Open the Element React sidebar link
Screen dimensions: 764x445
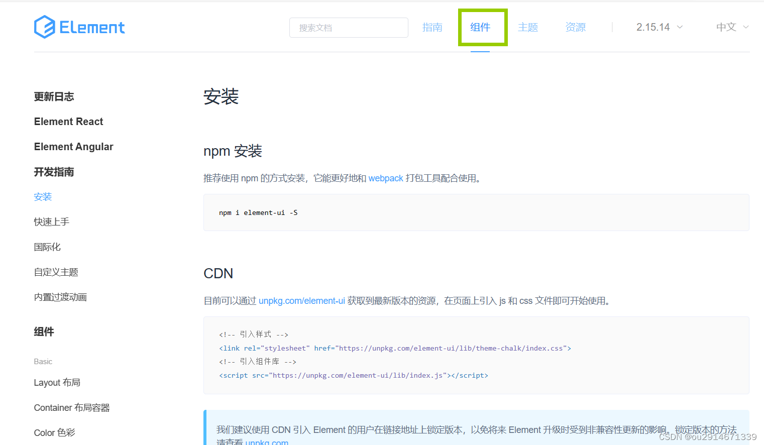pyautogui.click(x=68, y=122)
